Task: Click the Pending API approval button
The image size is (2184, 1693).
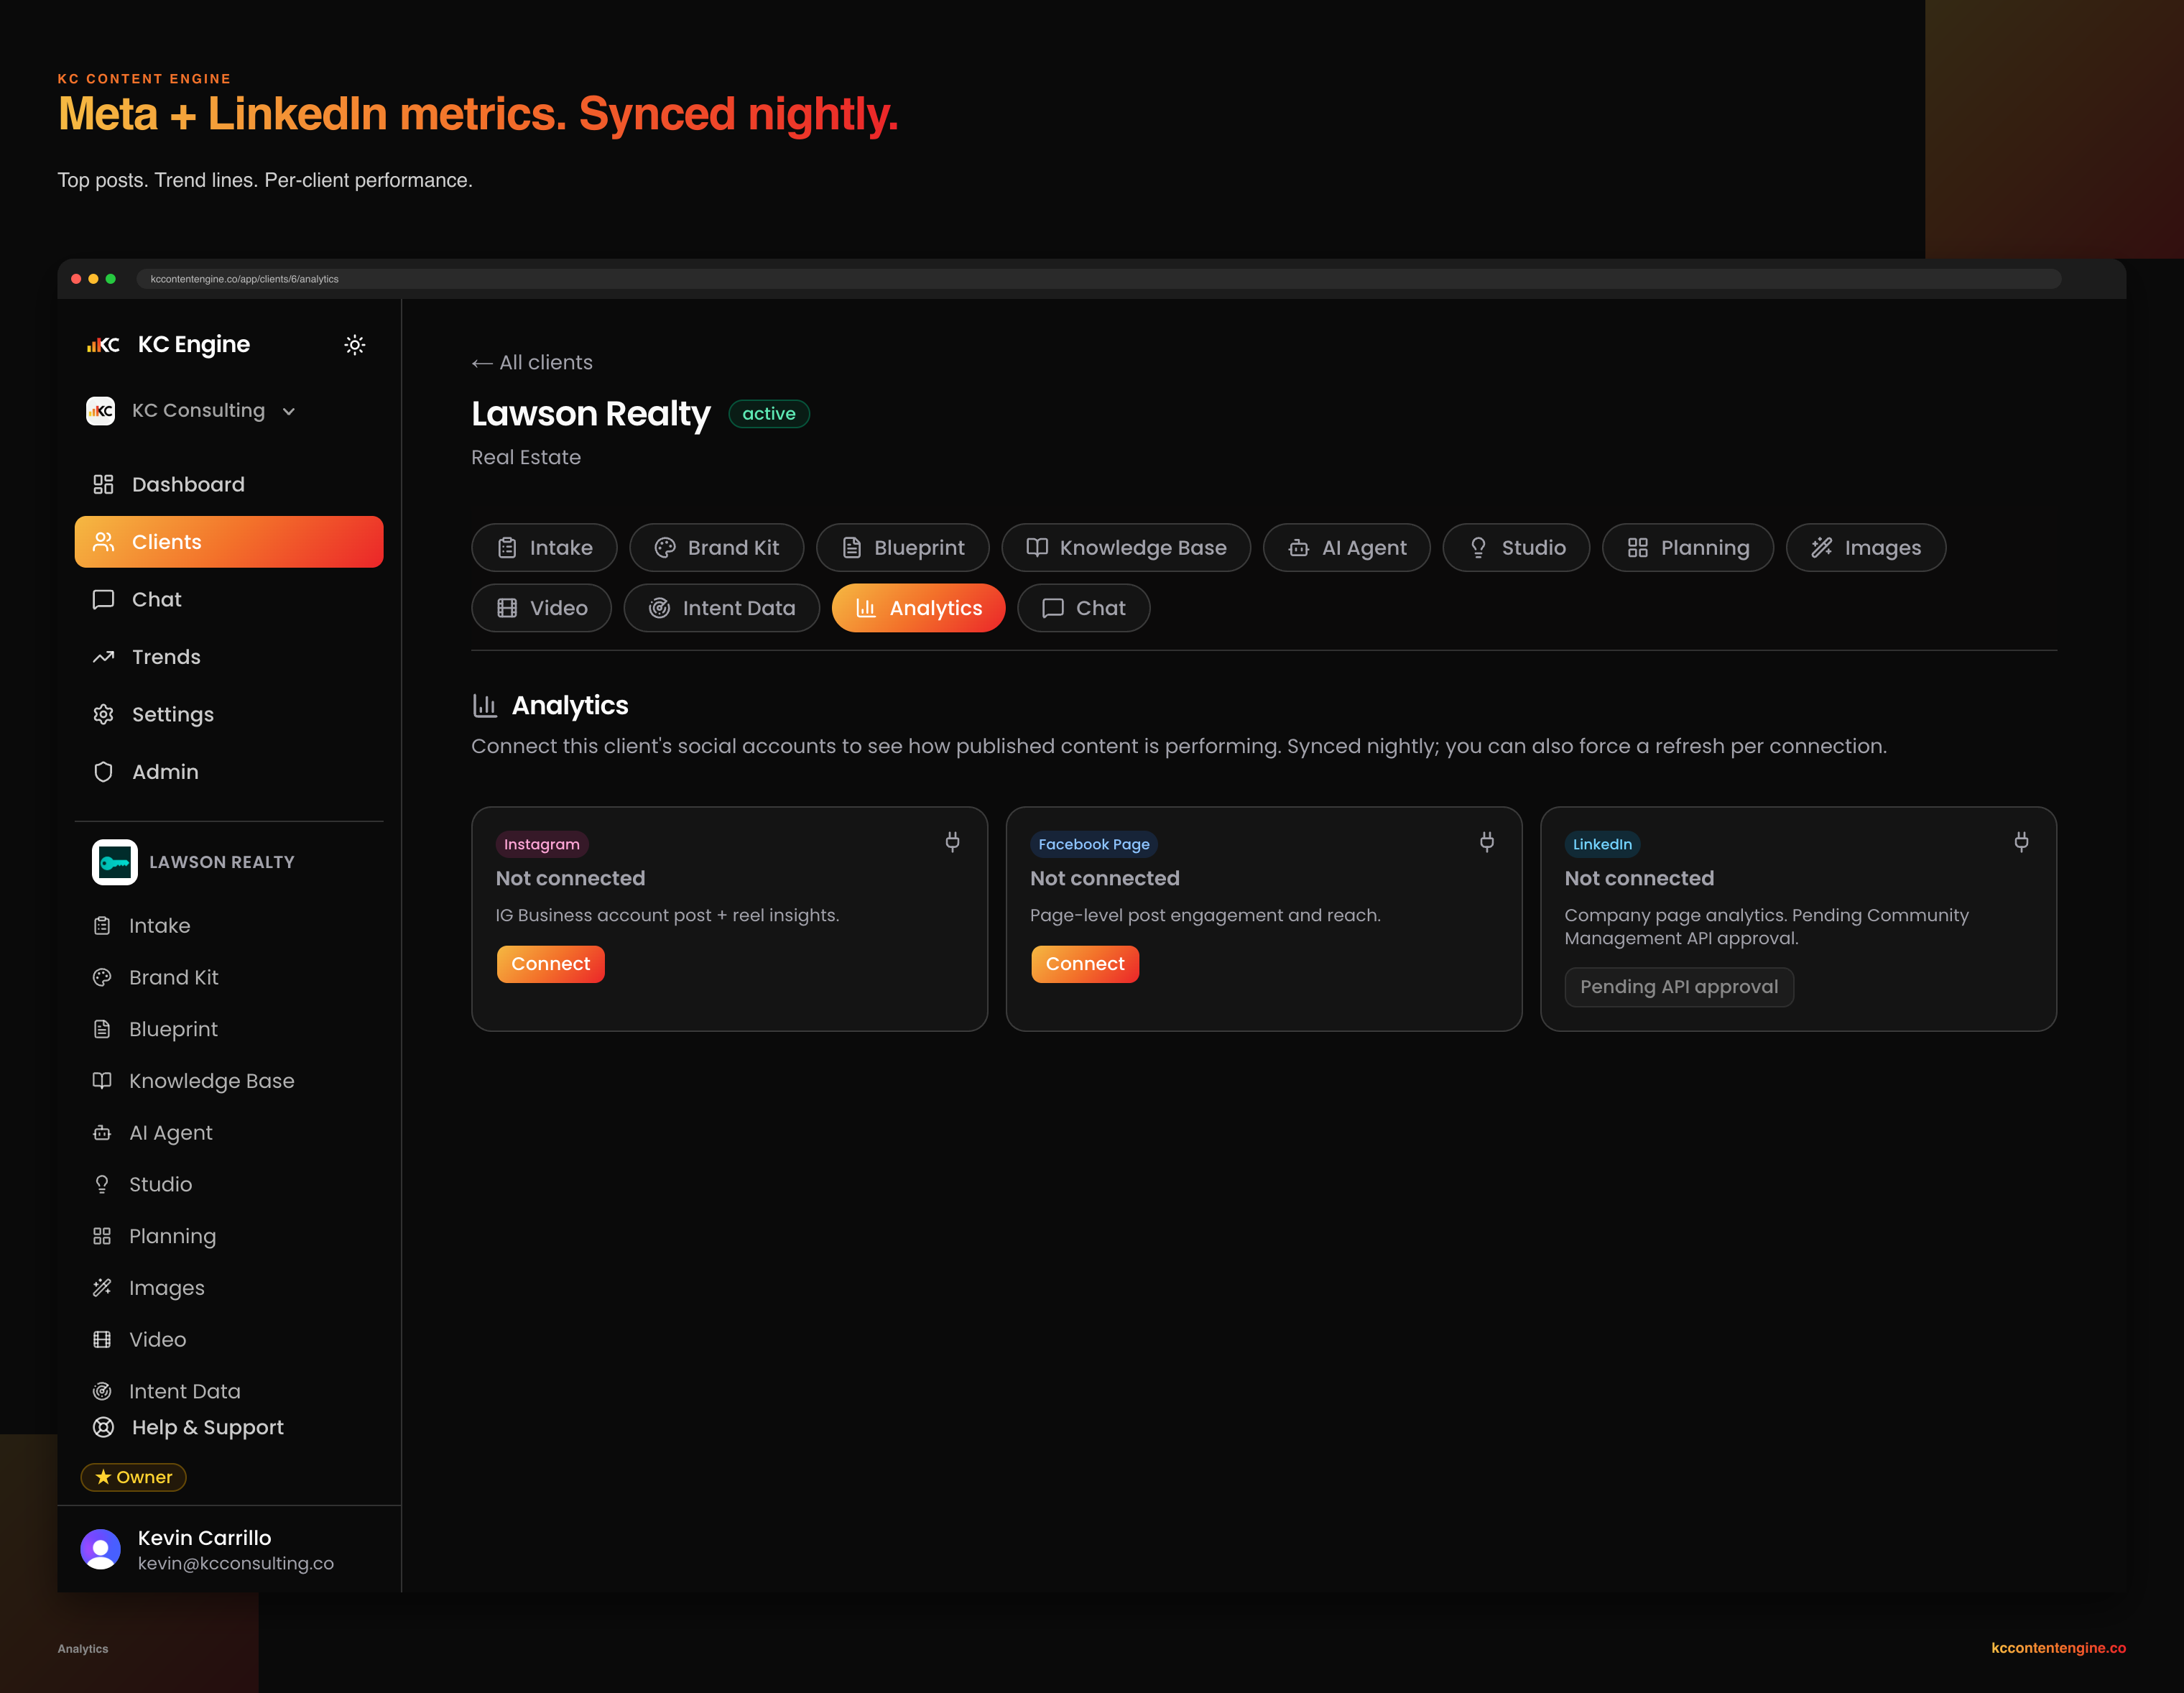Action: point(1679,987)
